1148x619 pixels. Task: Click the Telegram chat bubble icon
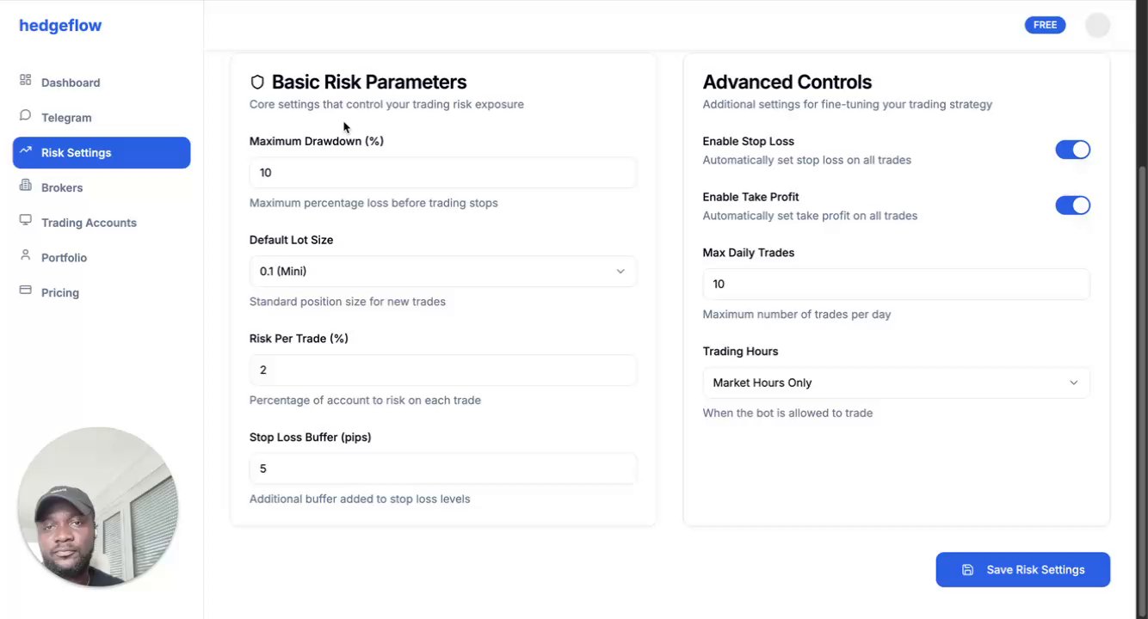click(25, 116)
